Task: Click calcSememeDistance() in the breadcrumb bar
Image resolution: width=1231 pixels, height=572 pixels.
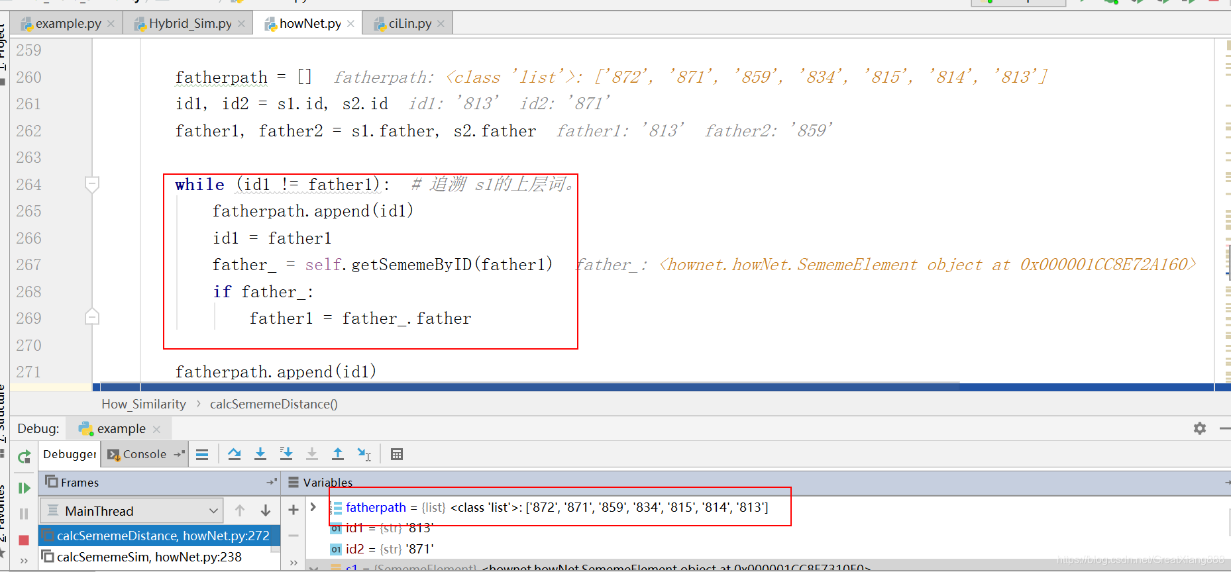Action: click(x=274, y=404)
